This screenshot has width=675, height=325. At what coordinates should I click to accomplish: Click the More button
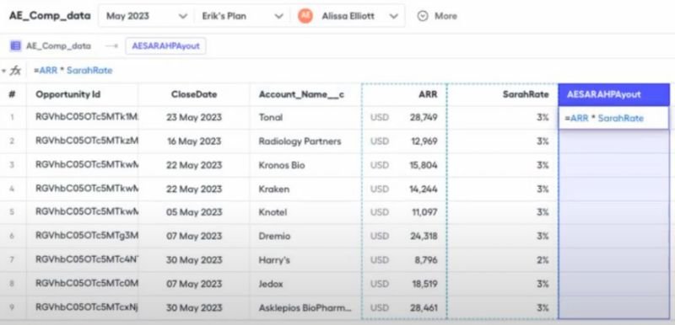tap(437, 16)
